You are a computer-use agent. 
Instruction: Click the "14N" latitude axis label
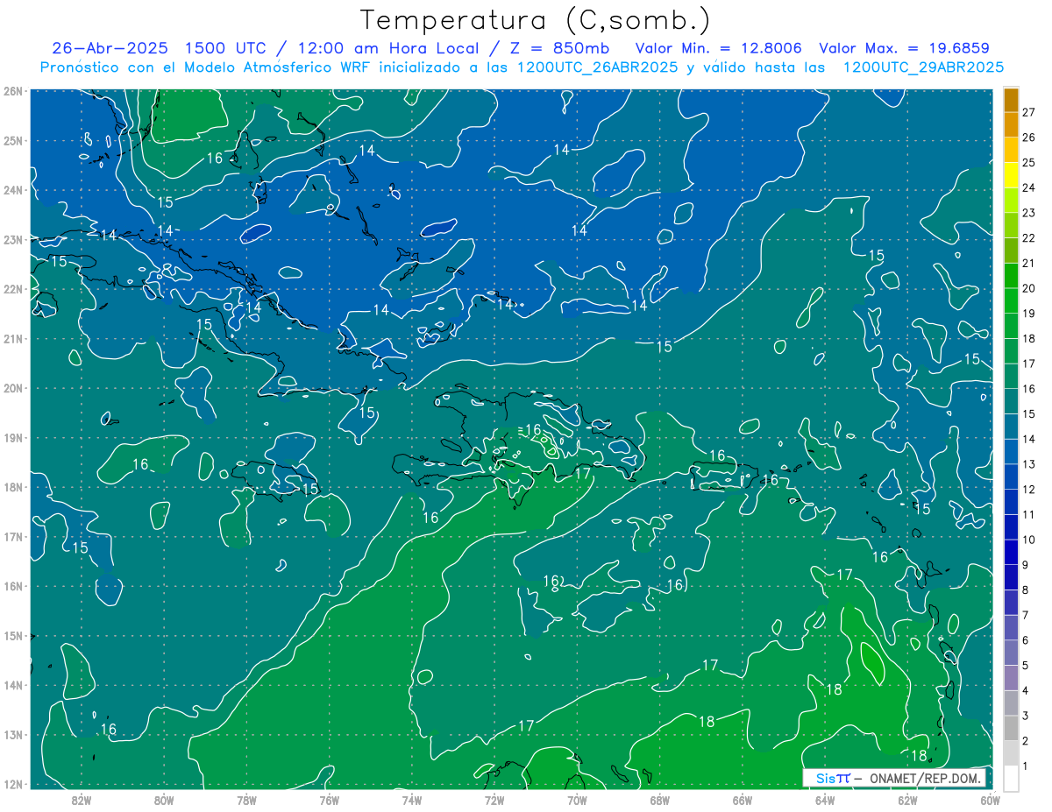[x=12, y=685]
